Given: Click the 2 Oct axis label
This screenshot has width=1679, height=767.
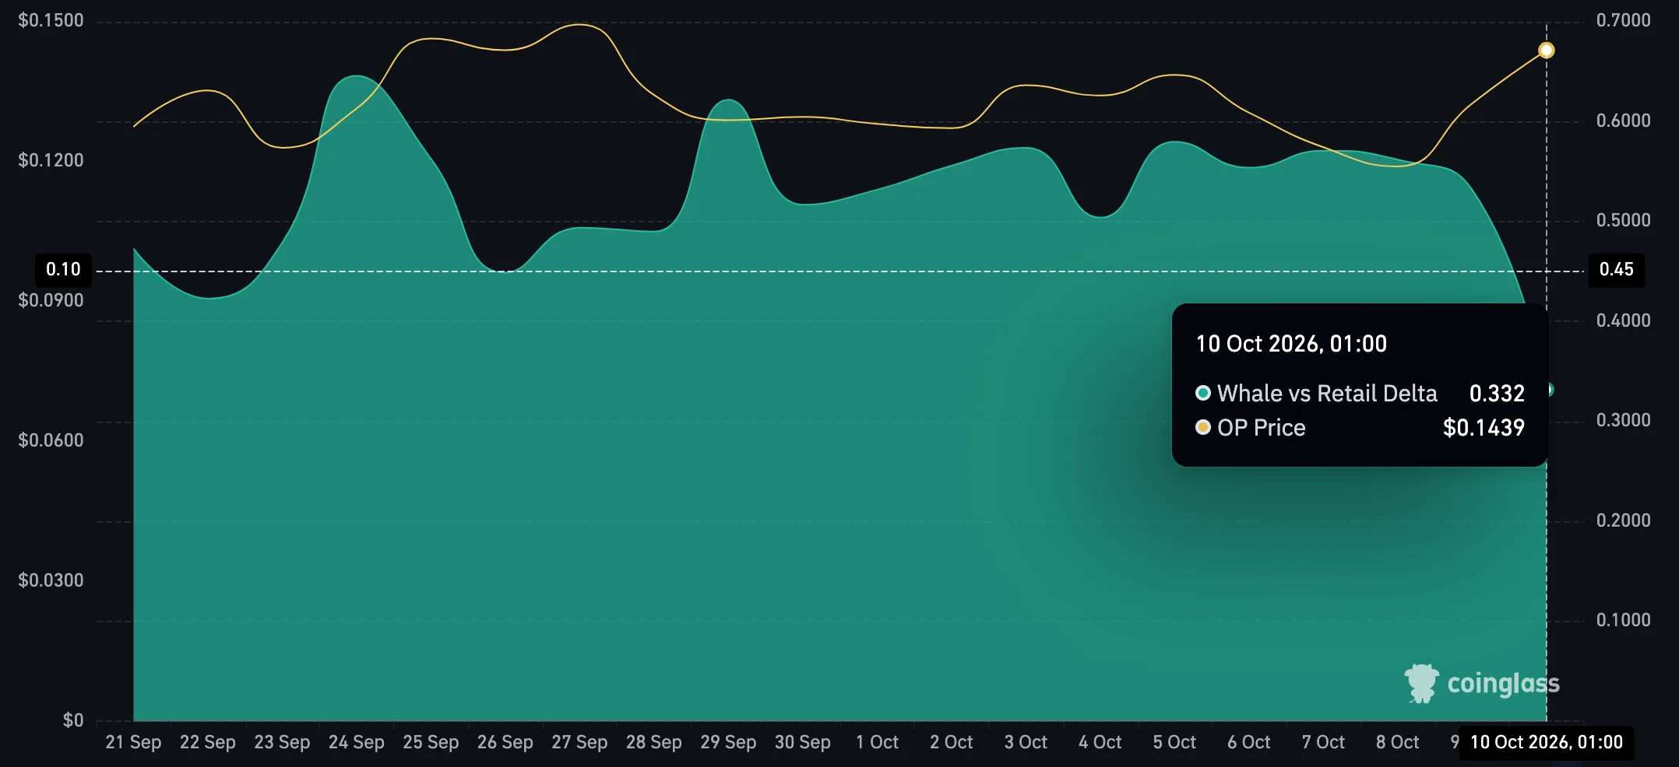Looking at the screenshot, I should 952,742.
